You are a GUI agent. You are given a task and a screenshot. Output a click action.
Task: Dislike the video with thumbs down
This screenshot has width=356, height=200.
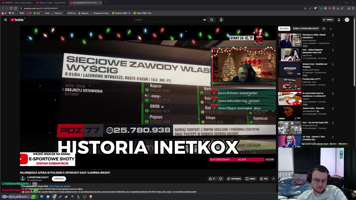pyautogui.click(x=221, y=179)
